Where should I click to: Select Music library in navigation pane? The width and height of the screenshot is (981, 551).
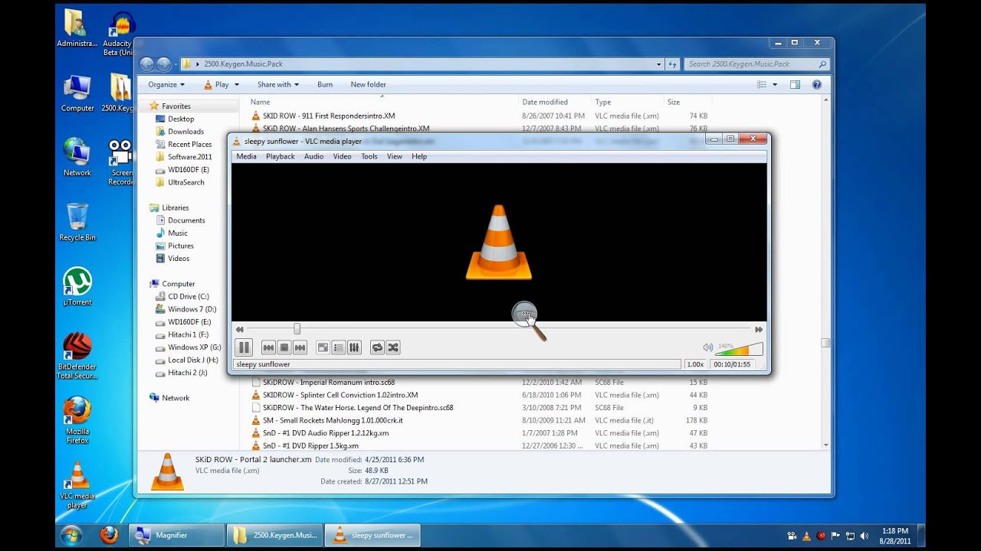[x=177, y=233]
